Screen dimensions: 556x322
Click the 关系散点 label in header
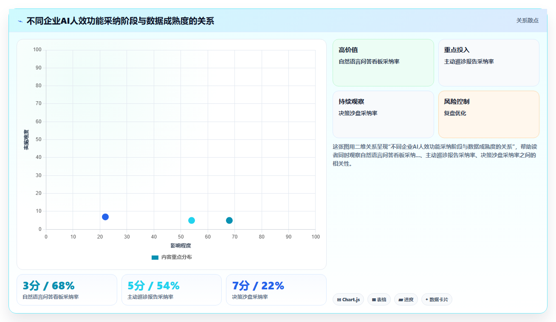(x=527, y=20)
